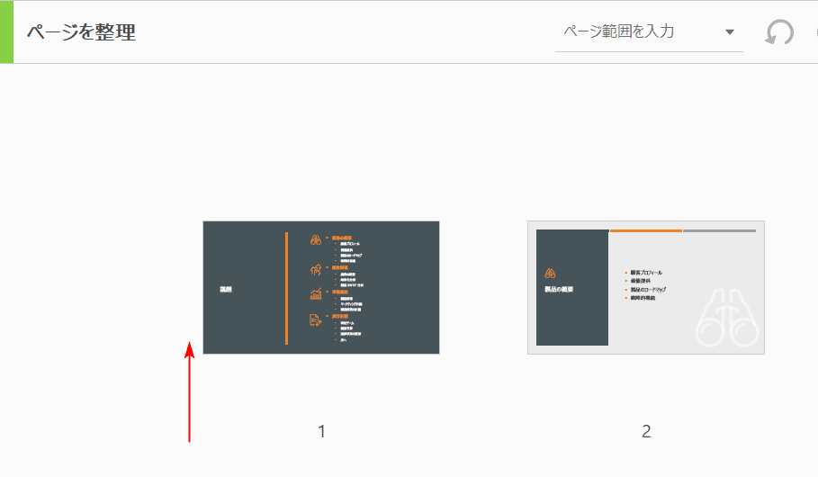The height and width of the screenshot is (477, 818).
Task: Click the ページ範囲を入力 input field
Action: click(649, 32)
